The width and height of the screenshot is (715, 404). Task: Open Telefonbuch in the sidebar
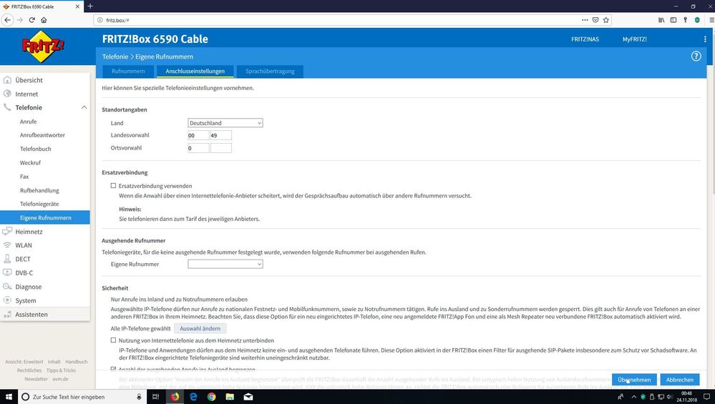[36, 149]
